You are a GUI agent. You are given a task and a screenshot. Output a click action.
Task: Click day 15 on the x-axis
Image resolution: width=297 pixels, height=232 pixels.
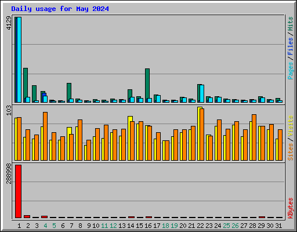(139, 226)
